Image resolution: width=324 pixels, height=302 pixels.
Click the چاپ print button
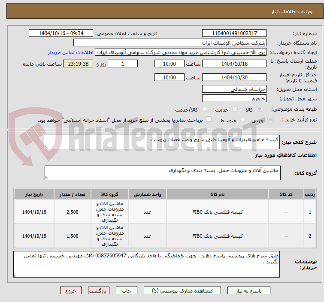click(127, 290)
